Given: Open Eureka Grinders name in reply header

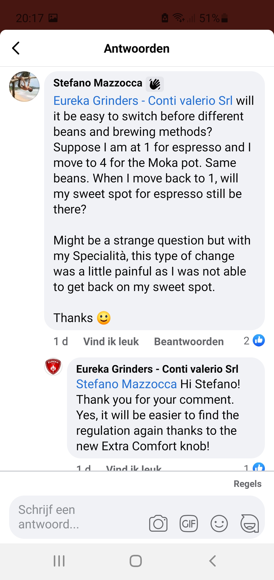Looking at the screenshot, I should pyautogui.click(x=157, y=369).
